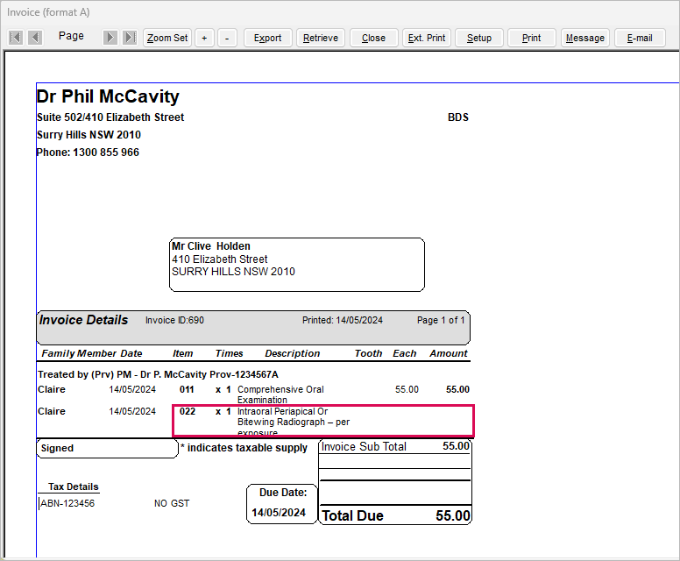Click the Invoice ID:690 text
This screenshot has width=680, height=561.
pos(174,320)
